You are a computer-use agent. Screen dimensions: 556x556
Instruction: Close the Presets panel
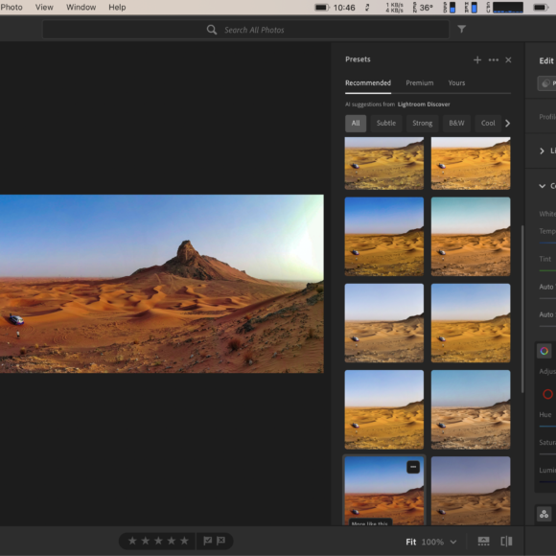pos(508,60)
